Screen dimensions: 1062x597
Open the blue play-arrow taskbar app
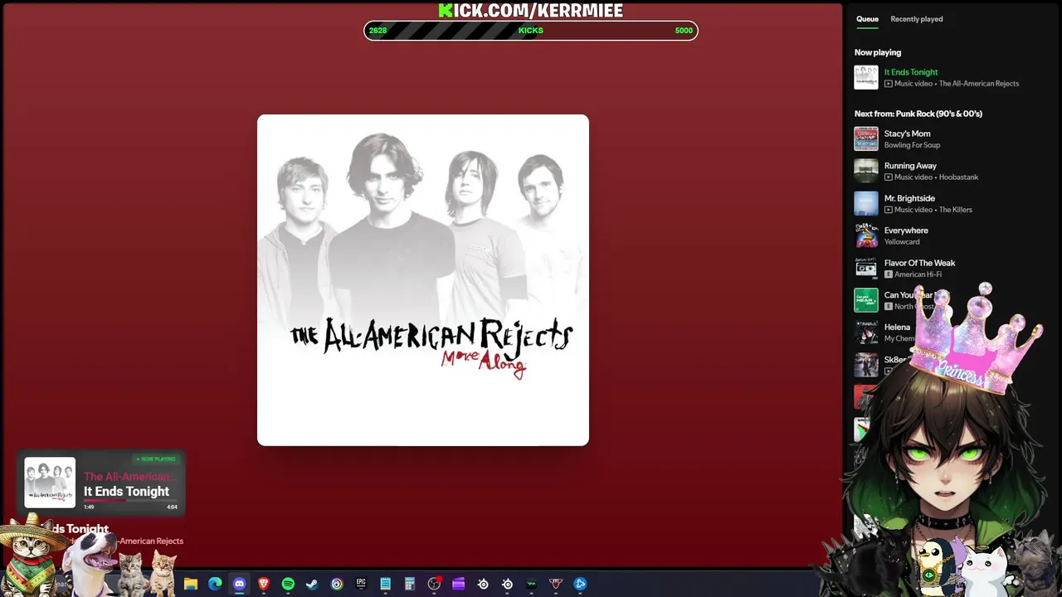(x=580, y=584)
